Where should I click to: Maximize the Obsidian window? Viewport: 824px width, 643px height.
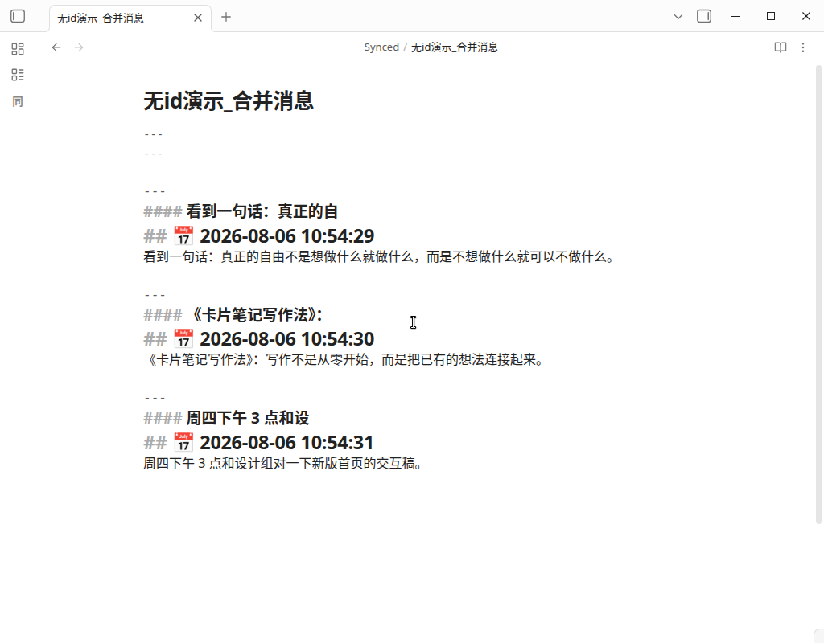click(771, 16)
